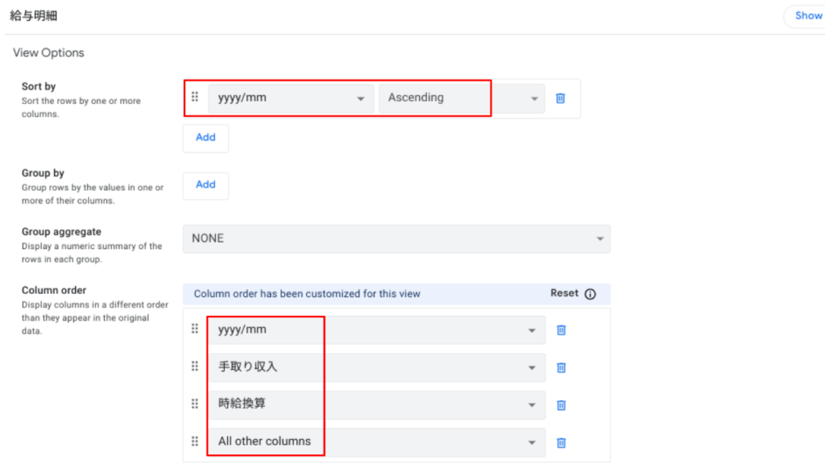825x464 pixels.
Task: Remove yyyy/mm from column order
Action: click(x=561, y=330)
